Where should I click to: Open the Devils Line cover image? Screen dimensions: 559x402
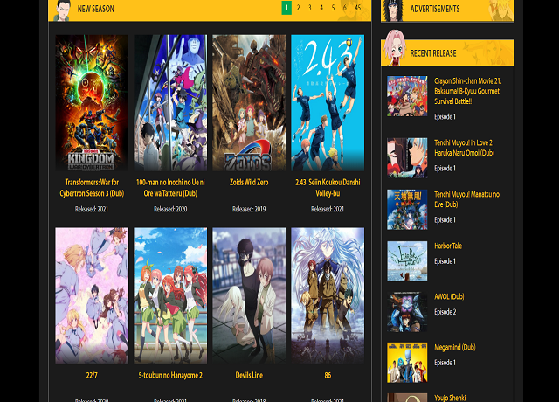click(x=248, y=295)
